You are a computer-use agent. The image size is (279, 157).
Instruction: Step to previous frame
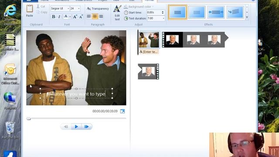(x=66, y=126)
